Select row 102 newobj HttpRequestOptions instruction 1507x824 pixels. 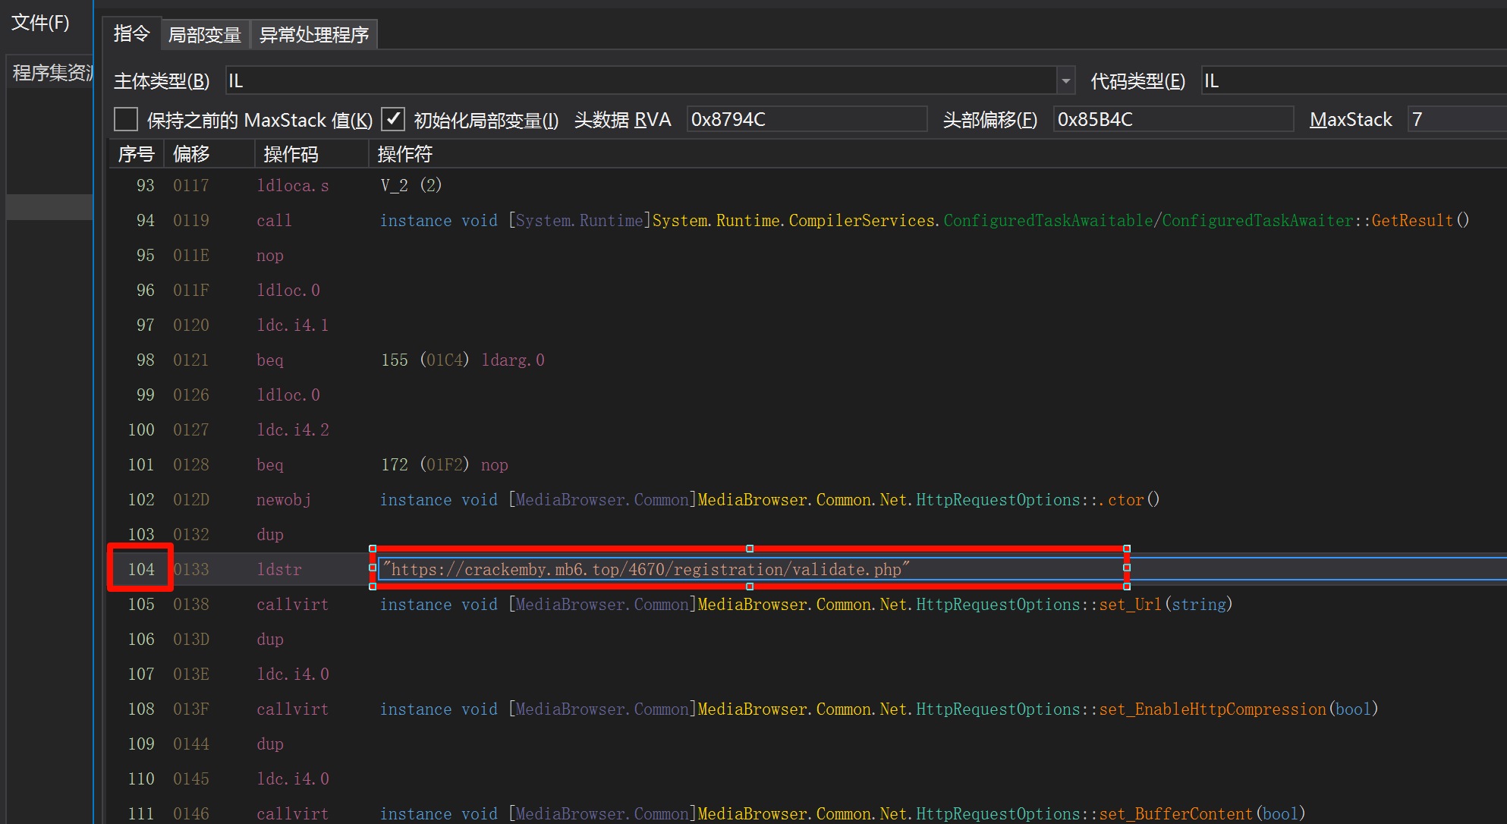click(283, 499)
